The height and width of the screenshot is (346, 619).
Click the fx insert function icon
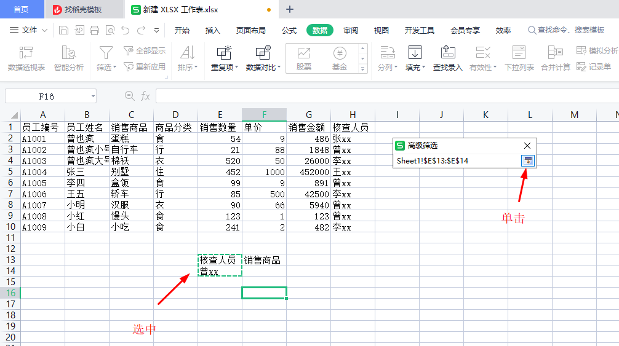[x=145, y=96]
